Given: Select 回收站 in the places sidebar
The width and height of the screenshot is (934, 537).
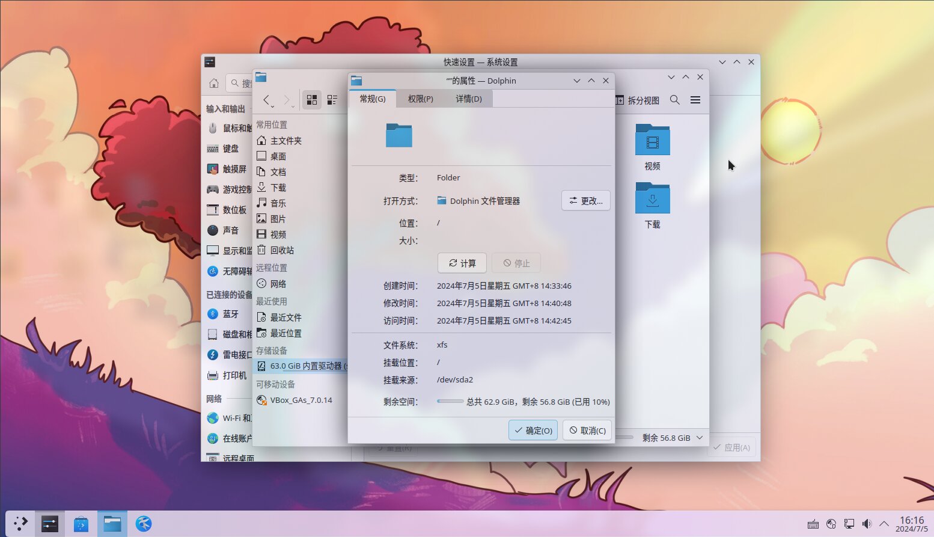Looking at the screenshot, I should [x=281, y=250].
